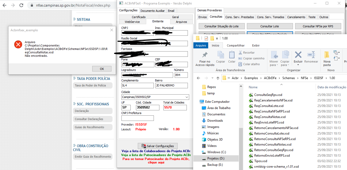Image resolution: width=347 pixels, height=170 pixels.
Task: Click the Copiar icon in Área de Transferência
Action: [221, 55]
